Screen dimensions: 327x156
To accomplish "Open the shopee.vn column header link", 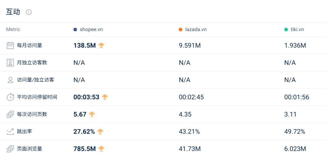I will tap(91, 30).
